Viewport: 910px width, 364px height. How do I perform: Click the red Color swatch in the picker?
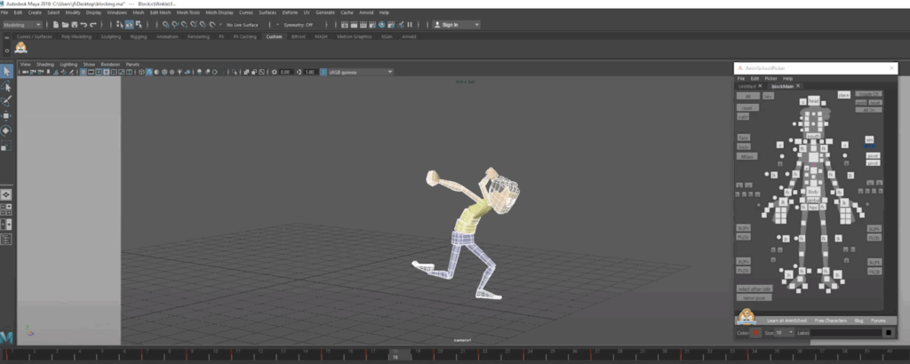point(755,333)
